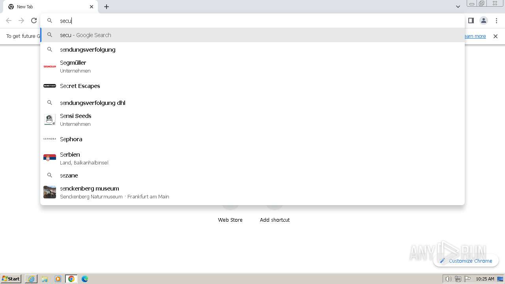505x284 pixels.
Task: Click the Chrome taskbar icon
Action: click(x=71, y=279)
